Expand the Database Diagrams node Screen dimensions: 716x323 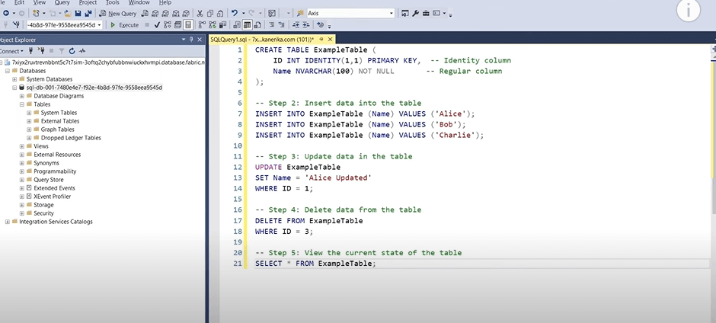click(22, 96)
